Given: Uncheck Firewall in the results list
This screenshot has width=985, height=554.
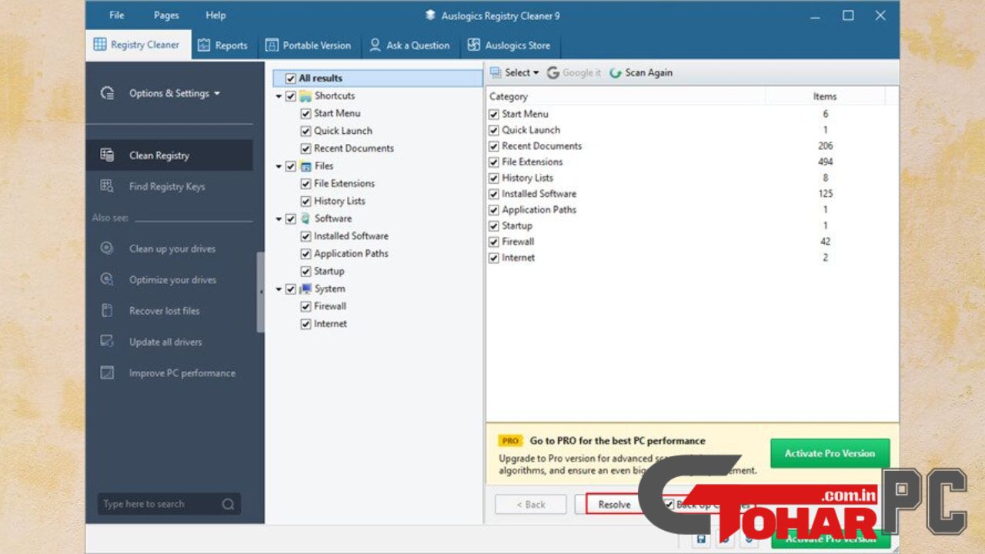Looking at the screenshot, I should click(x=494, y=242).
